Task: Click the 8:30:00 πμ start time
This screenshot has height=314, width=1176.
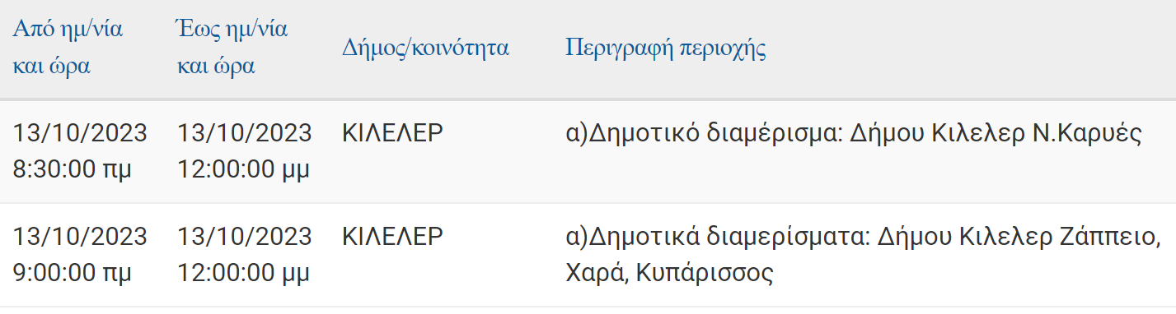Action: click(72, 169)
